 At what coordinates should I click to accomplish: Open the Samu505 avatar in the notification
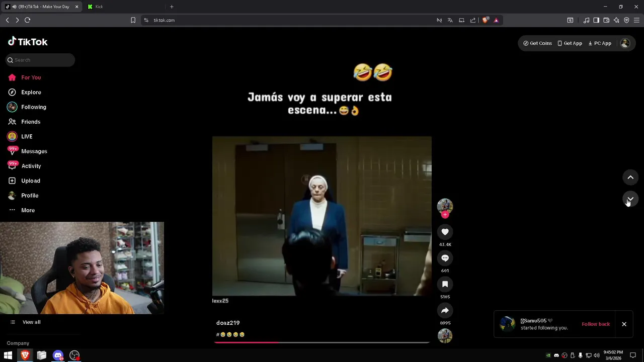coord(507,324)
